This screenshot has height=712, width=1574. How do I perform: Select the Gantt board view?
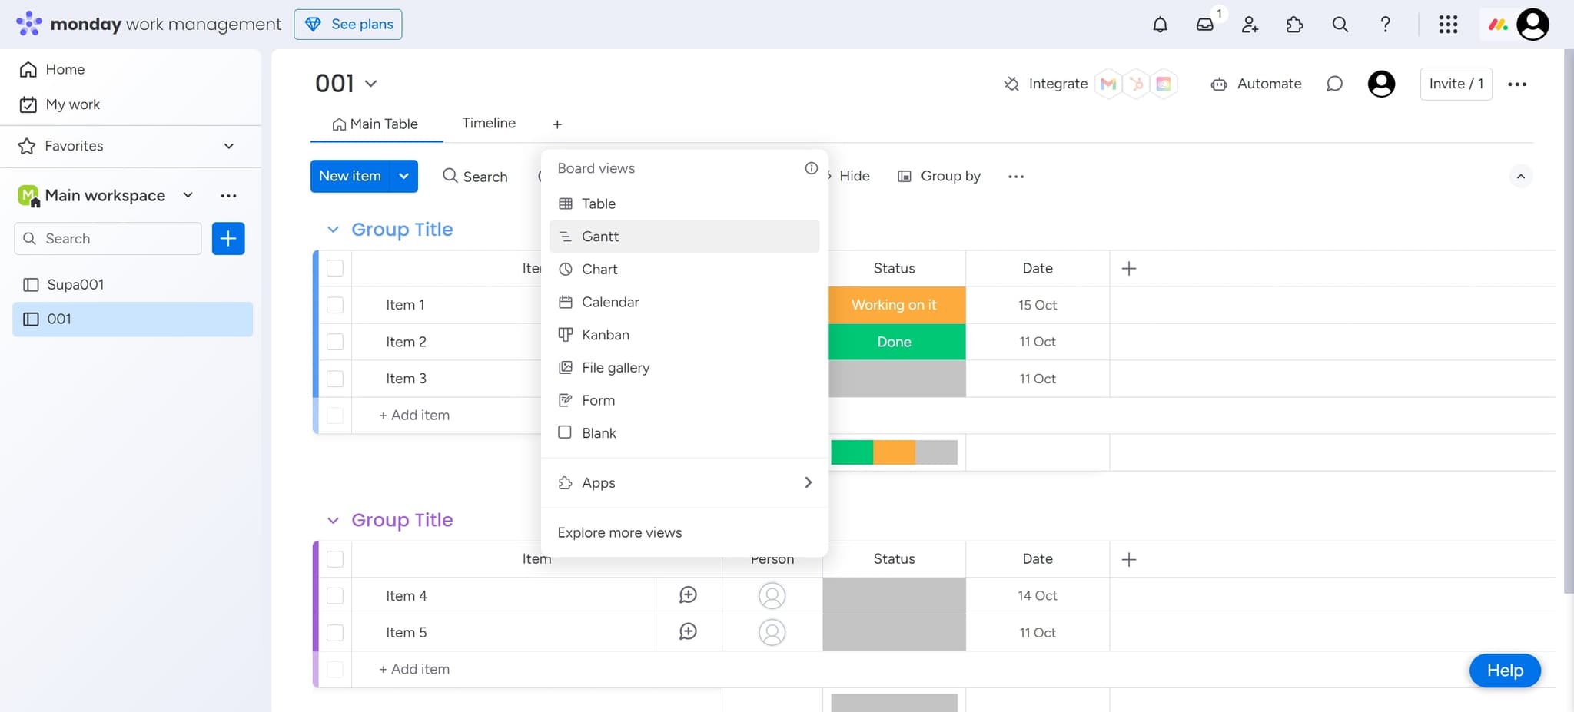(x=600, y=236)
